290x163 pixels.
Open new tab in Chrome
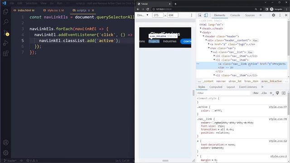[175, 4]
